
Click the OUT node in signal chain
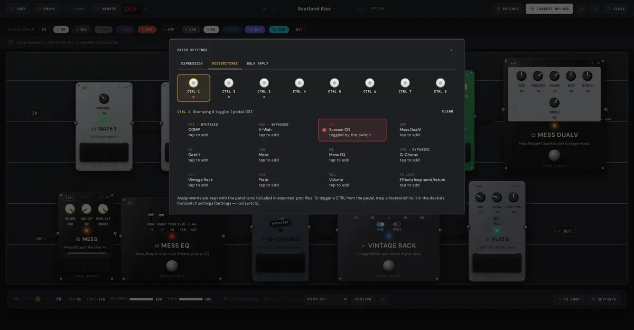(x=300, y=30)
